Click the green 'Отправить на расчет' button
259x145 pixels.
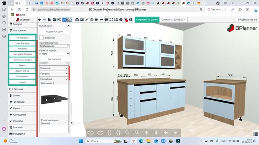tap(147, 20)
